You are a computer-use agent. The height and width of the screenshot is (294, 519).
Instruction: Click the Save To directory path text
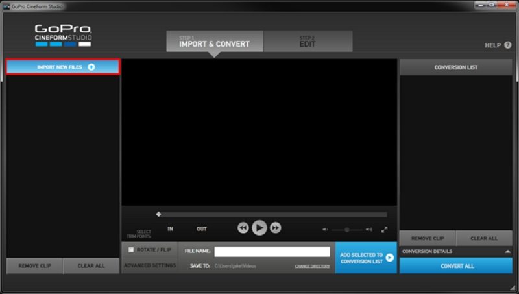[235, 266]
